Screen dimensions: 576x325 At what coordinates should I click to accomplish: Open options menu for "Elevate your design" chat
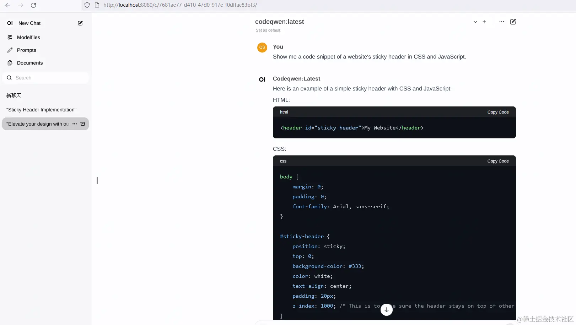click(x=75, y=124)
